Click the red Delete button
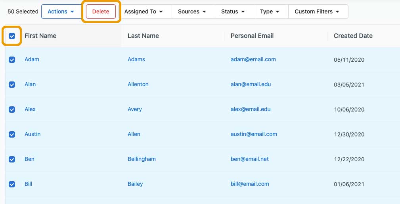The width and height of the screenshot is (400, 204). 101,11
